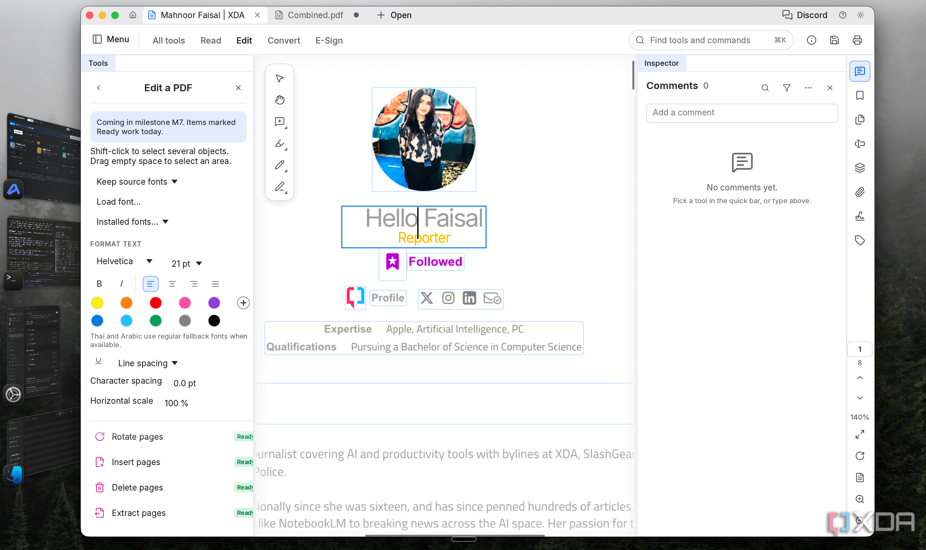Viewport: 926px width, 550px height.
Task: Click the zoom in icon
Action: (859, 499)
